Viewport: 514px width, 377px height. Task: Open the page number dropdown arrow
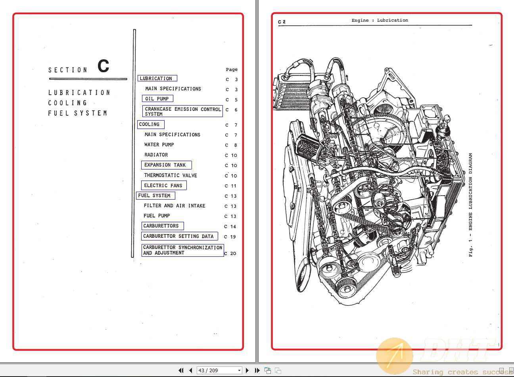(x=239, y=370)
